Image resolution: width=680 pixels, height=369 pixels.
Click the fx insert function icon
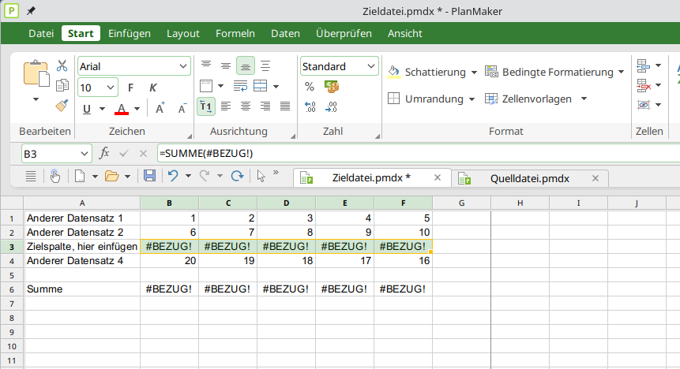pyautogui.click(x=104, y=153)
